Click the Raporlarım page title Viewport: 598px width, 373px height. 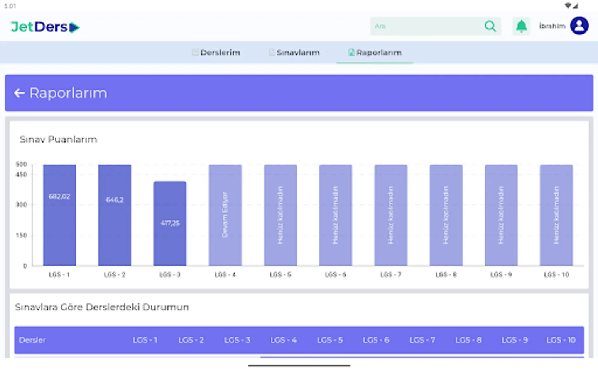click(68, 93)
